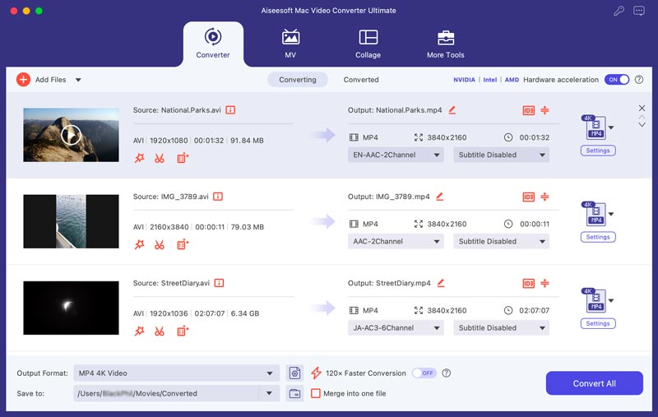The width and height of the screenshot is (658, 417).
Task: Enable the 120x Faster Conversion switch
Action: click(424, 373)
